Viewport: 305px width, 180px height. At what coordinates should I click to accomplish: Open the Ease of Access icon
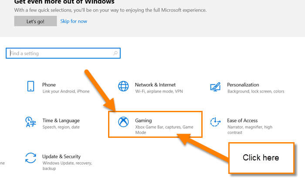click(215, 122)
